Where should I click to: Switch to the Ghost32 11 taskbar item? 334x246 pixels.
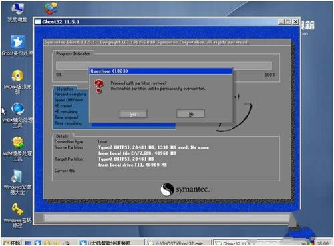click(234, 243)
